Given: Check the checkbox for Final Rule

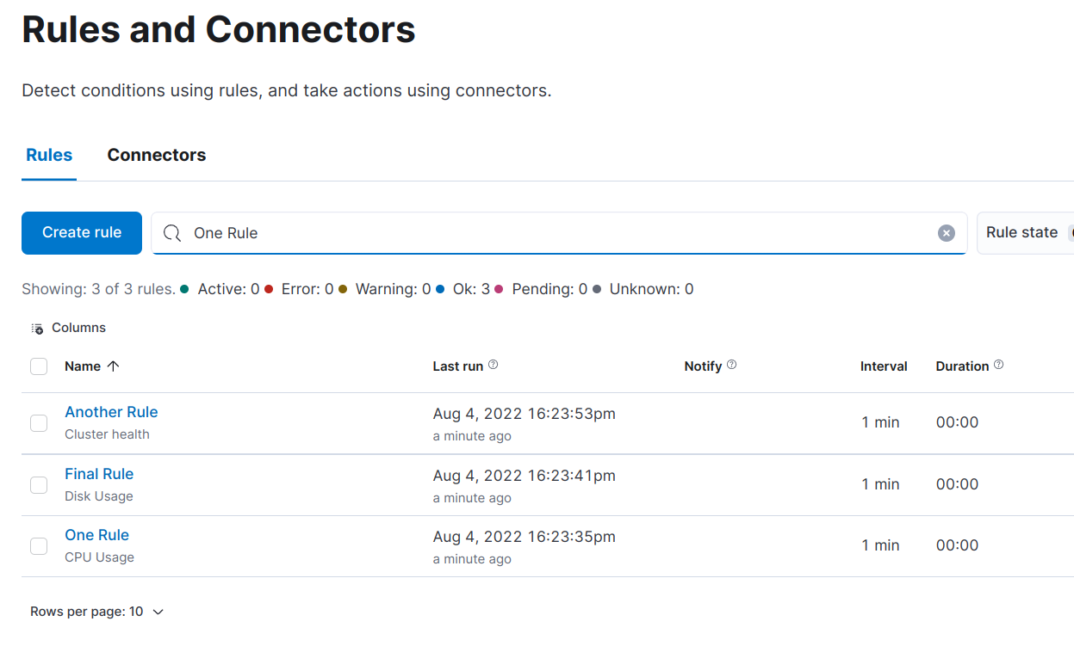Looking at the screenshot, I should 39,484.
